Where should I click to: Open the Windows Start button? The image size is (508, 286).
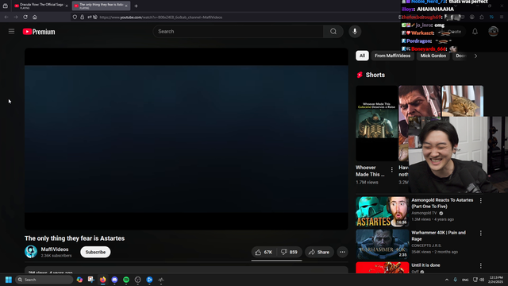click(x=9, y=280)
